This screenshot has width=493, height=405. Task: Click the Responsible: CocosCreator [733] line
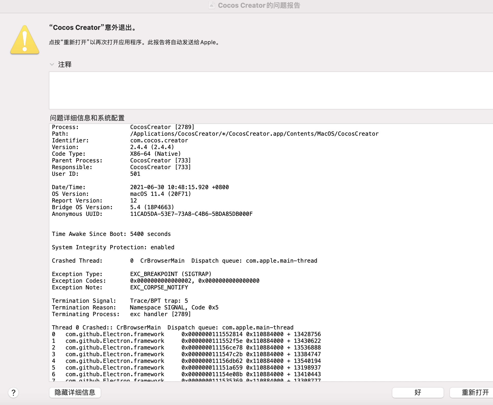121,167
